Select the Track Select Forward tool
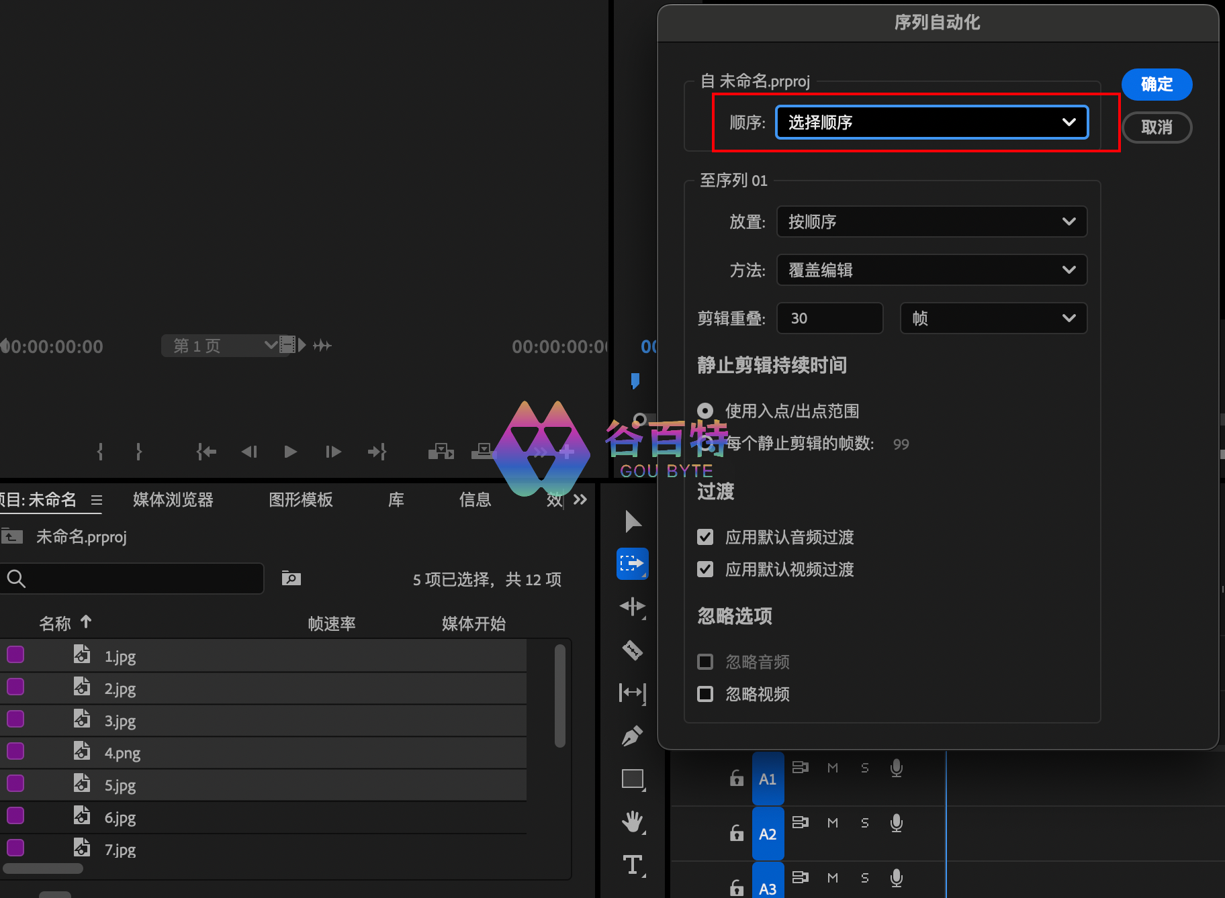Screen dimensions: 1225x898 (632, 564)
